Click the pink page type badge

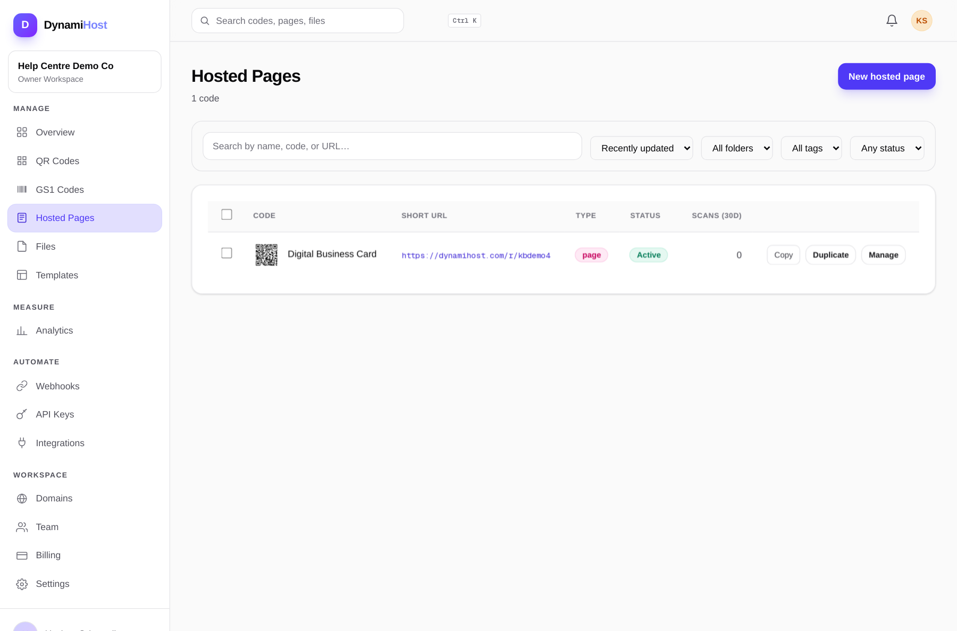point(591,255)
